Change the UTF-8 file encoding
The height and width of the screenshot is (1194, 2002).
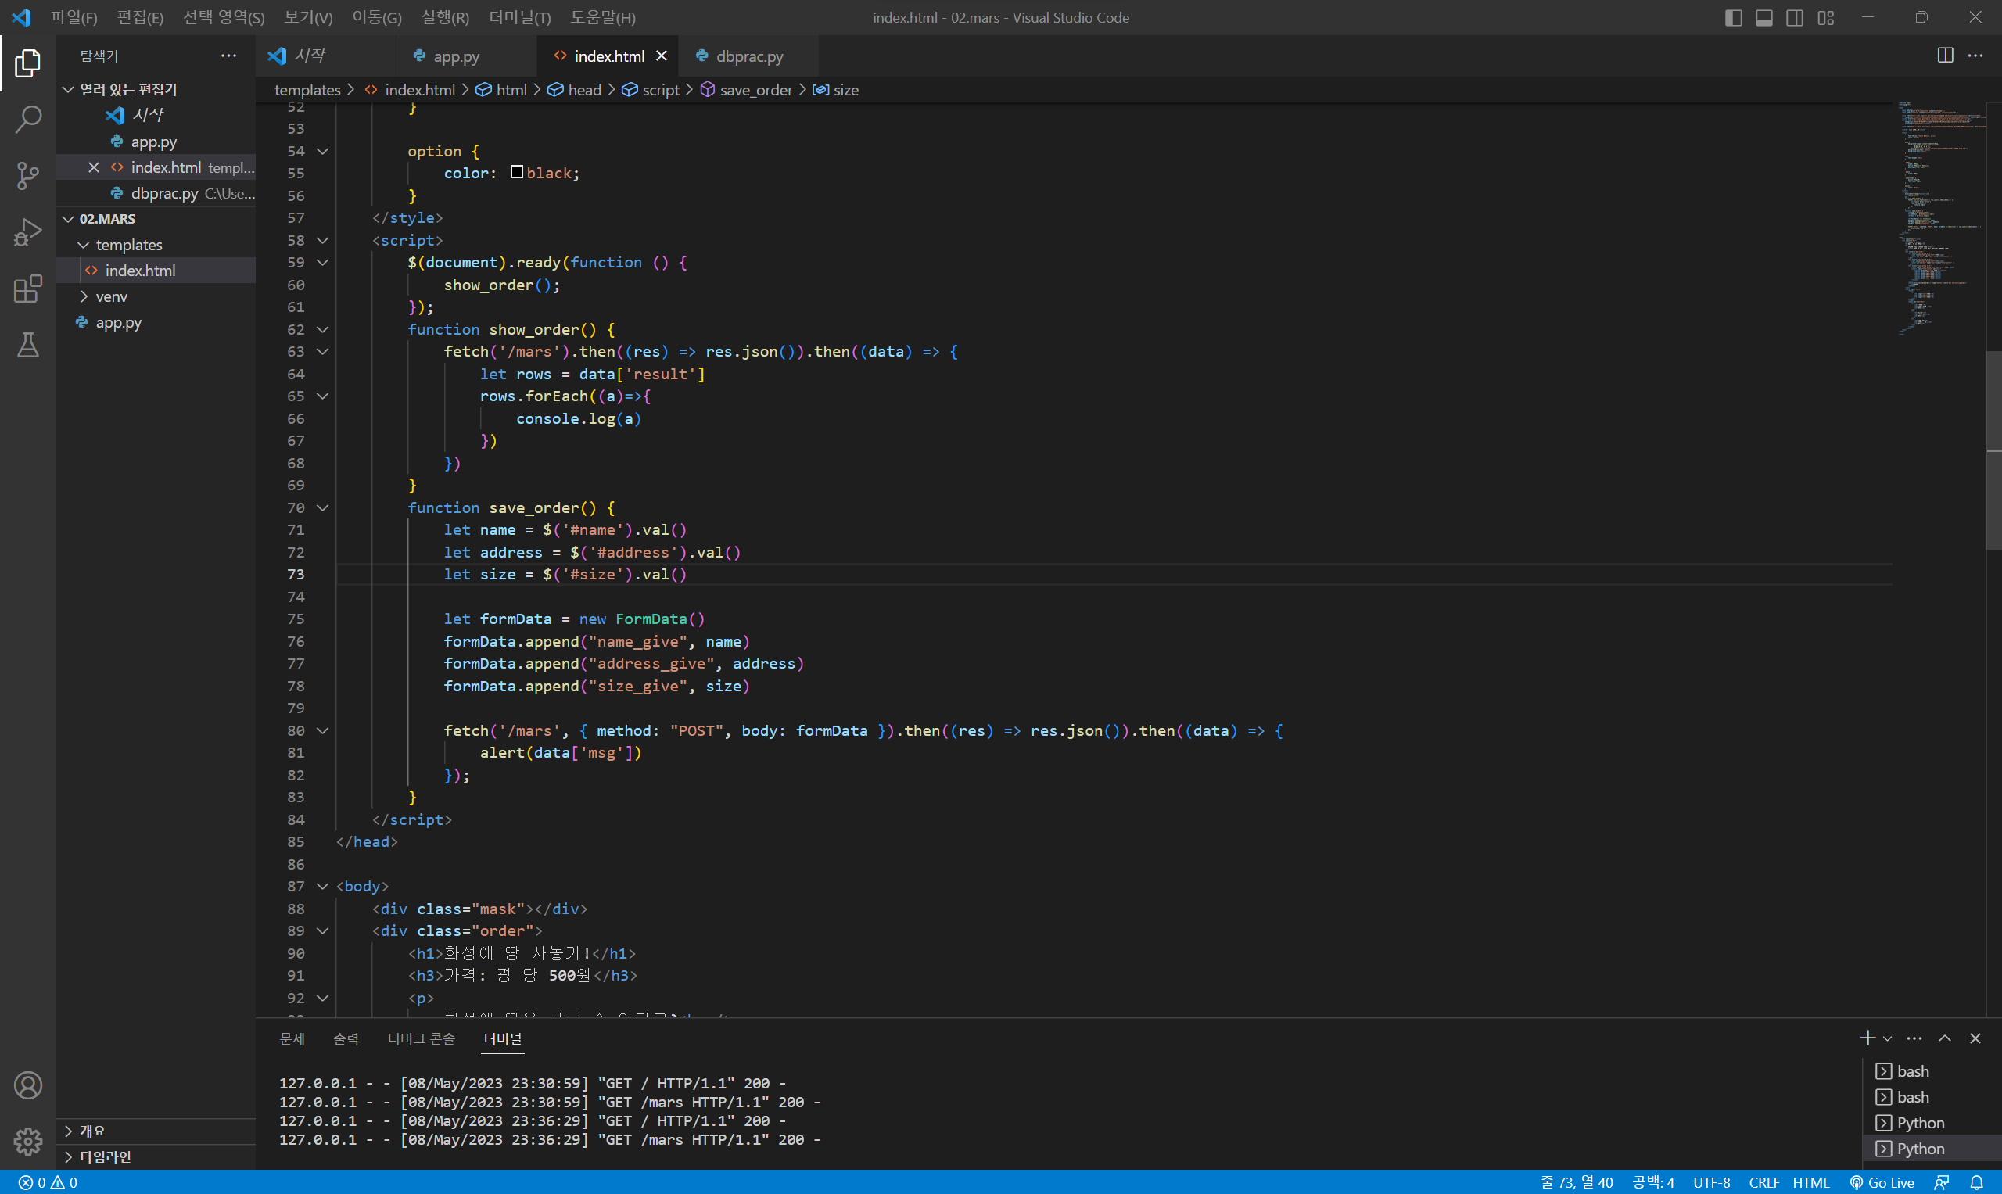(x=1711, y=1182)
